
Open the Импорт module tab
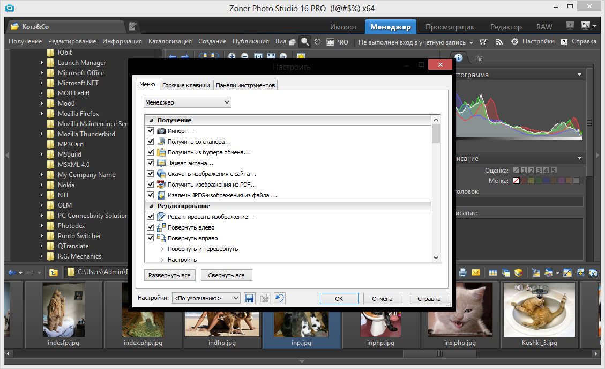(x=343, y=27)
